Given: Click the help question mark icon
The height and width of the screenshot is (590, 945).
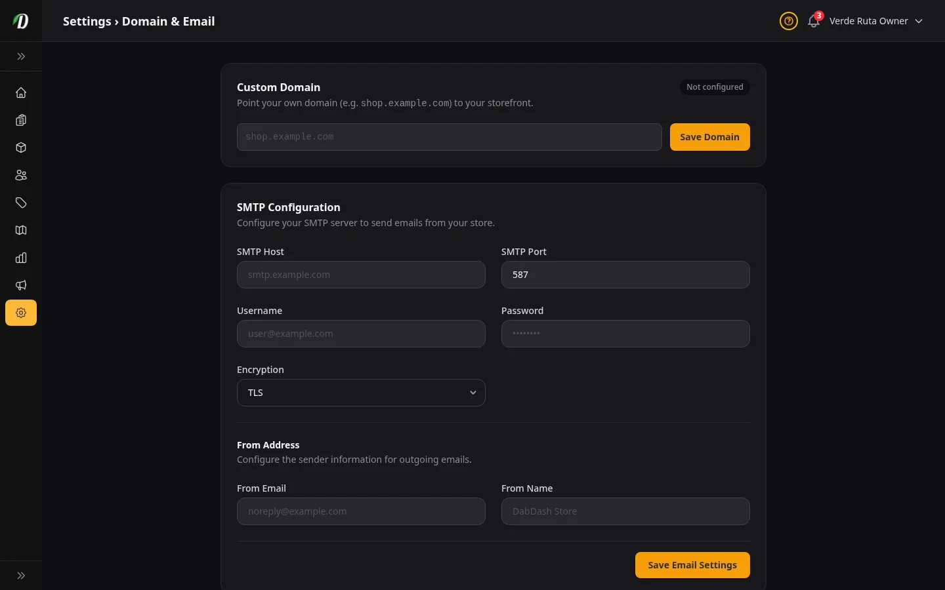Looking at the screenshot, I should click(789, 21).
